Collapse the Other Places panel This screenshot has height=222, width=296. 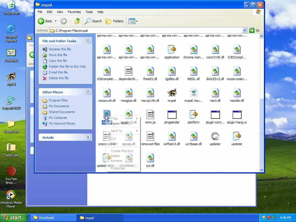(x=88, y=92)
